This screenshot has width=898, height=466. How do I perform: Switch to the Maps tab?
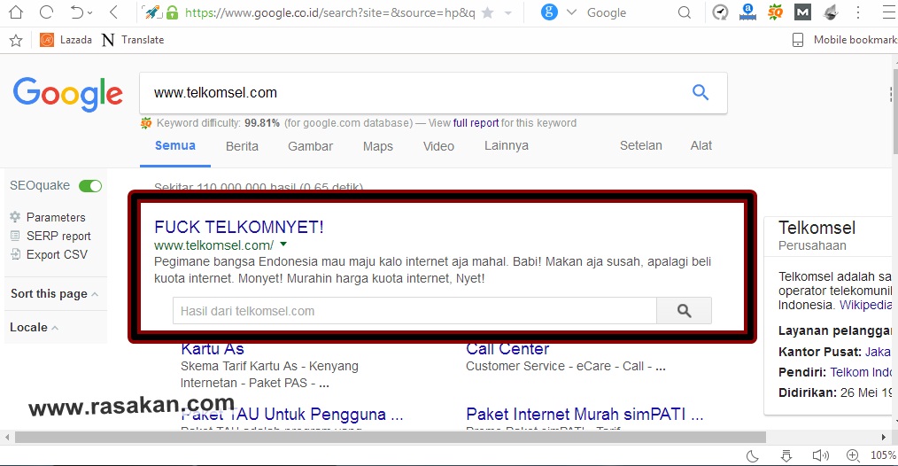click(378, 146)
